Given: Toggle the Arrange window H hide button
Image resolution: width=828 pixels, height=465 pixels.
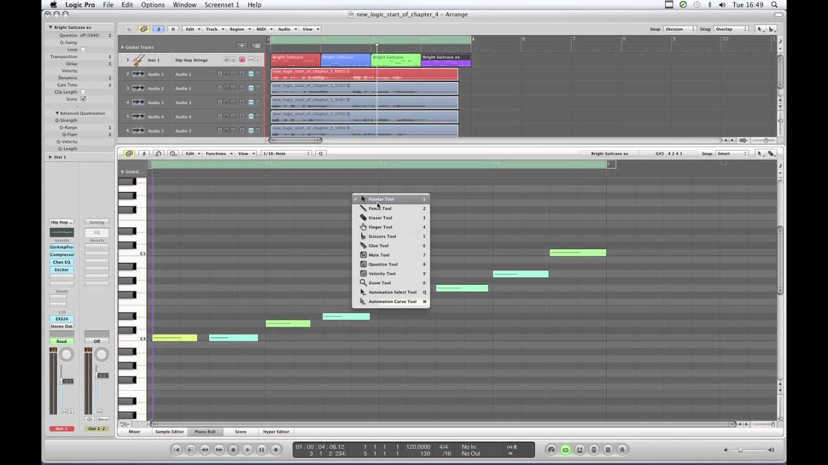Looking at the screenshot, I should pyautogui.click(x=173, y=29).
